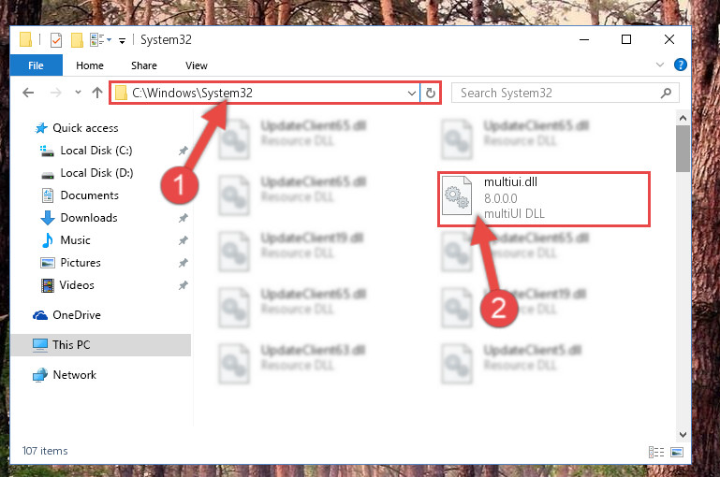This screenshot has width=720, height=477.
Task: Open the File menu
Action: 36,65
